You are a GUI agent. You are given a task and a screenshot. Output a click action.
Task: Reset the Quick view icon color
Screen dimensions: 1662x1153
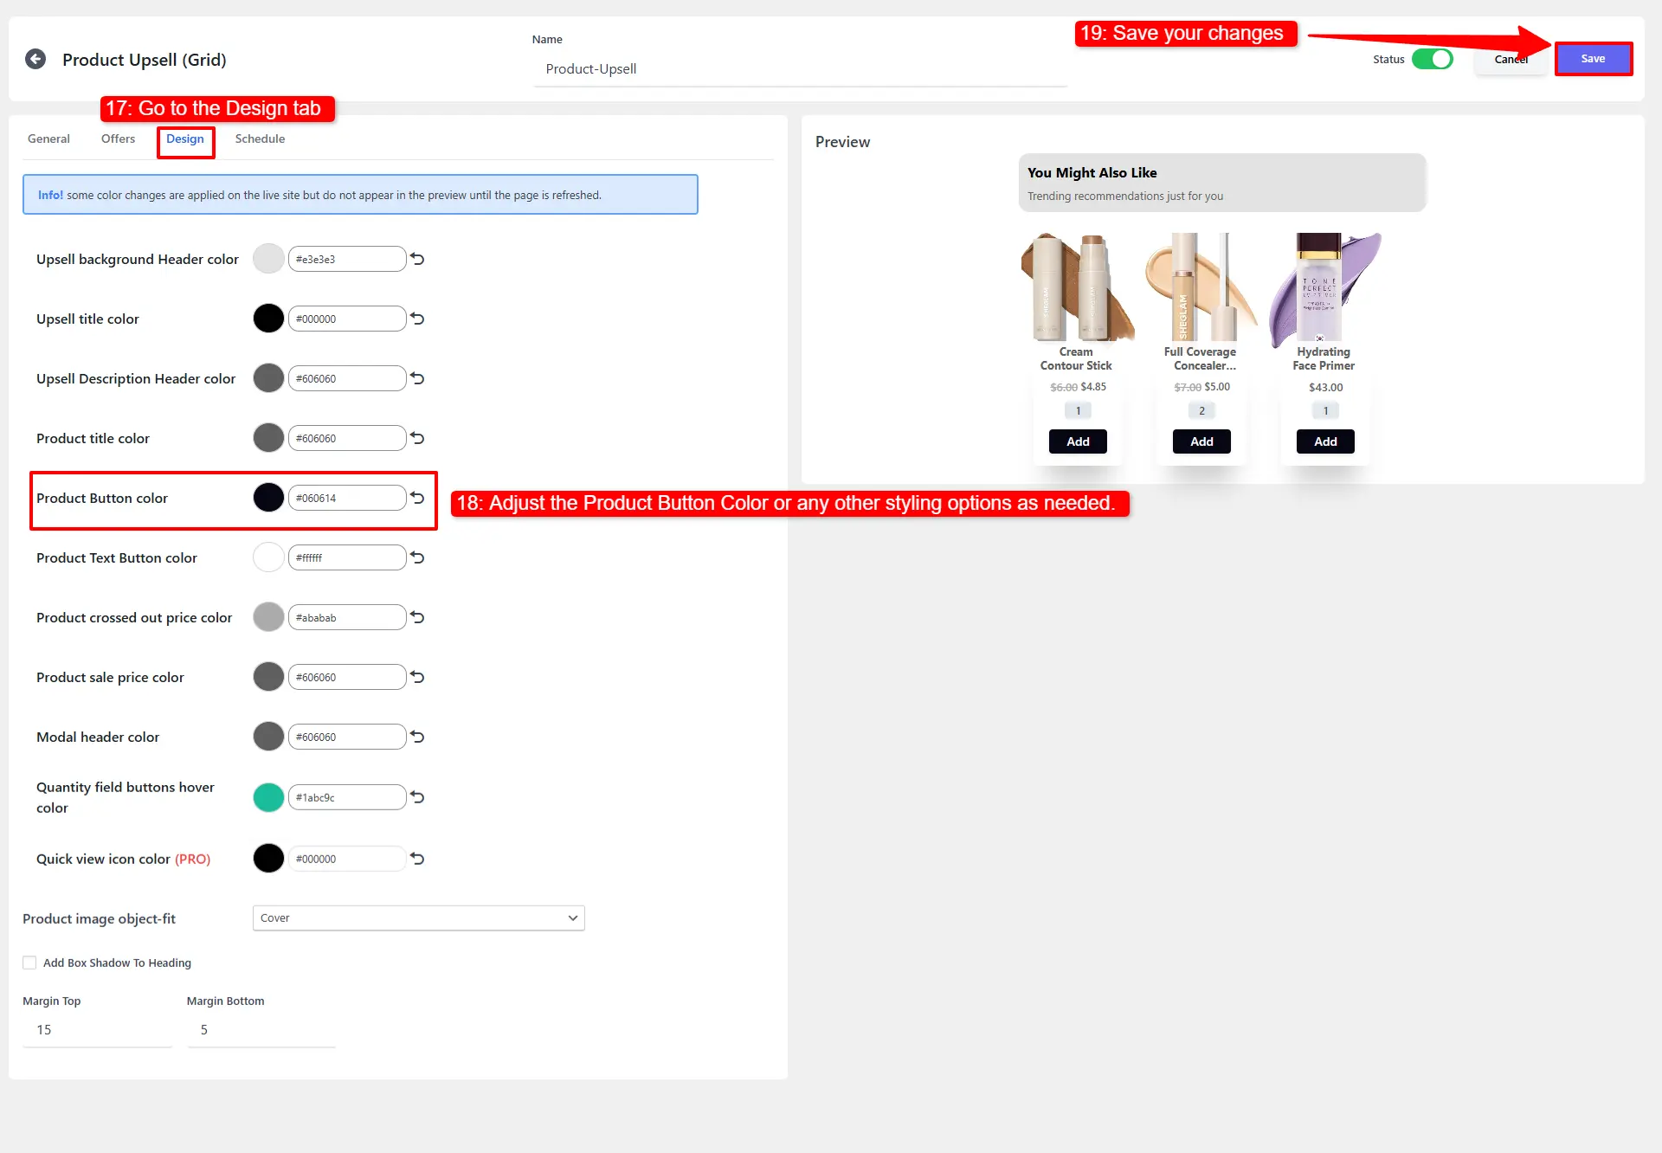coord(417,859)
